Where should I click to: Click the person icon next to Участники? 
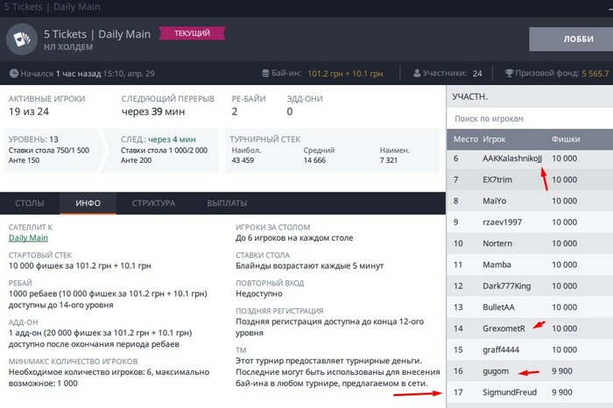417,73
